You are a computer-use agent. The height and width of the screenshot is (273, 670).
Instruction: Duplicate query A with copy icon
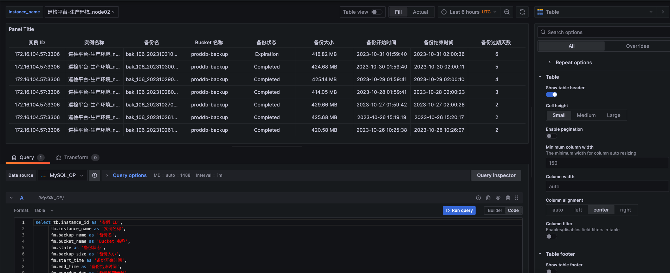click(x=488, y=198)
